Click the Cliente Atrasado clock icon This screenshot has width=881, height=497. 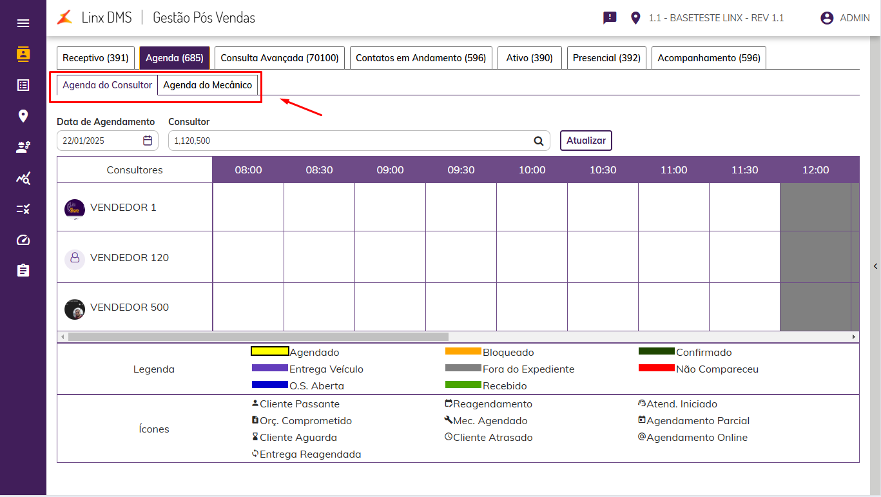pos(449,437)
